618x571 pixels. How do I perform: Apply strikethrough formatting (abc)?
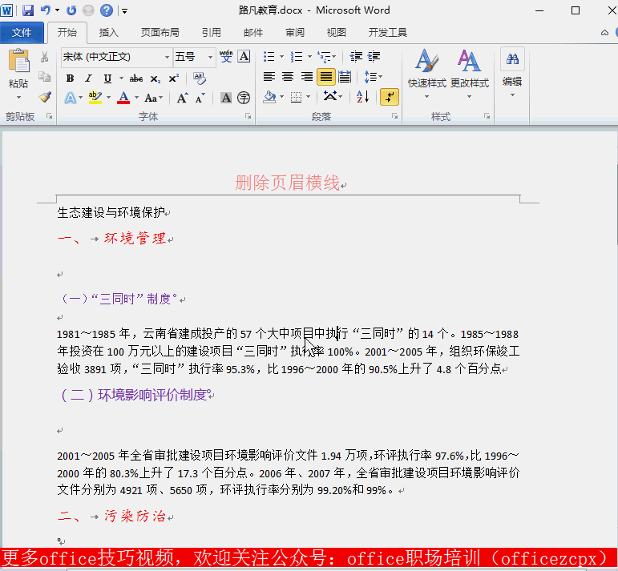click(x=136, y=78)
